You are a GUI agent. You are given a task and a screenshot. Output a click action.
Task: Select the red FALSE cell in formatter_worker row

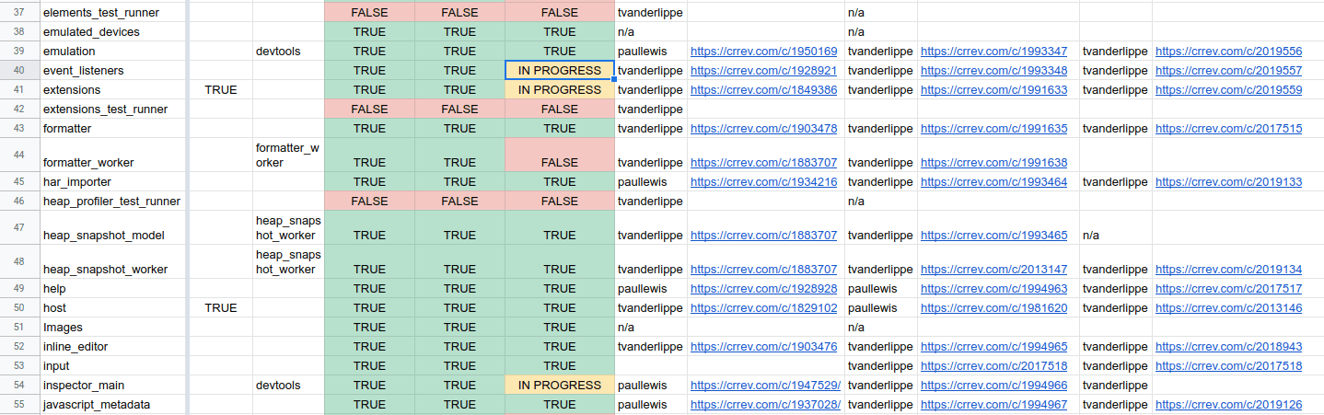pyautogui.click(x=560, y=155)
